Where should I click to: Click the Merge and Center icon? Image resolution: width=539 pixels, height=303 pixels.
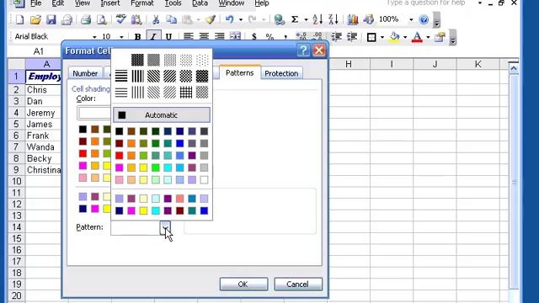click(x=235, y=36)
